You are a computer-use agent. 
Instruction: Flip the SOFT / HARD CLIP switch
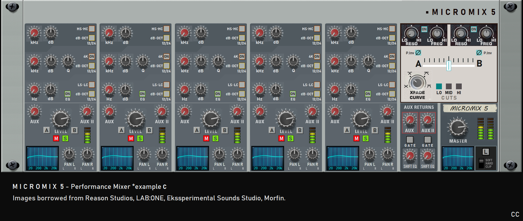tap(481, 163)
